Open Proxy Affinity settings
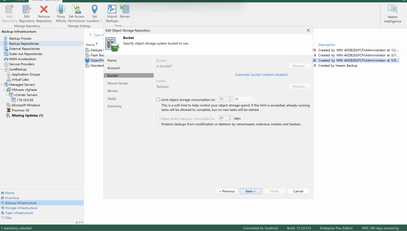The image size is (407, 231). coord(61,14)
